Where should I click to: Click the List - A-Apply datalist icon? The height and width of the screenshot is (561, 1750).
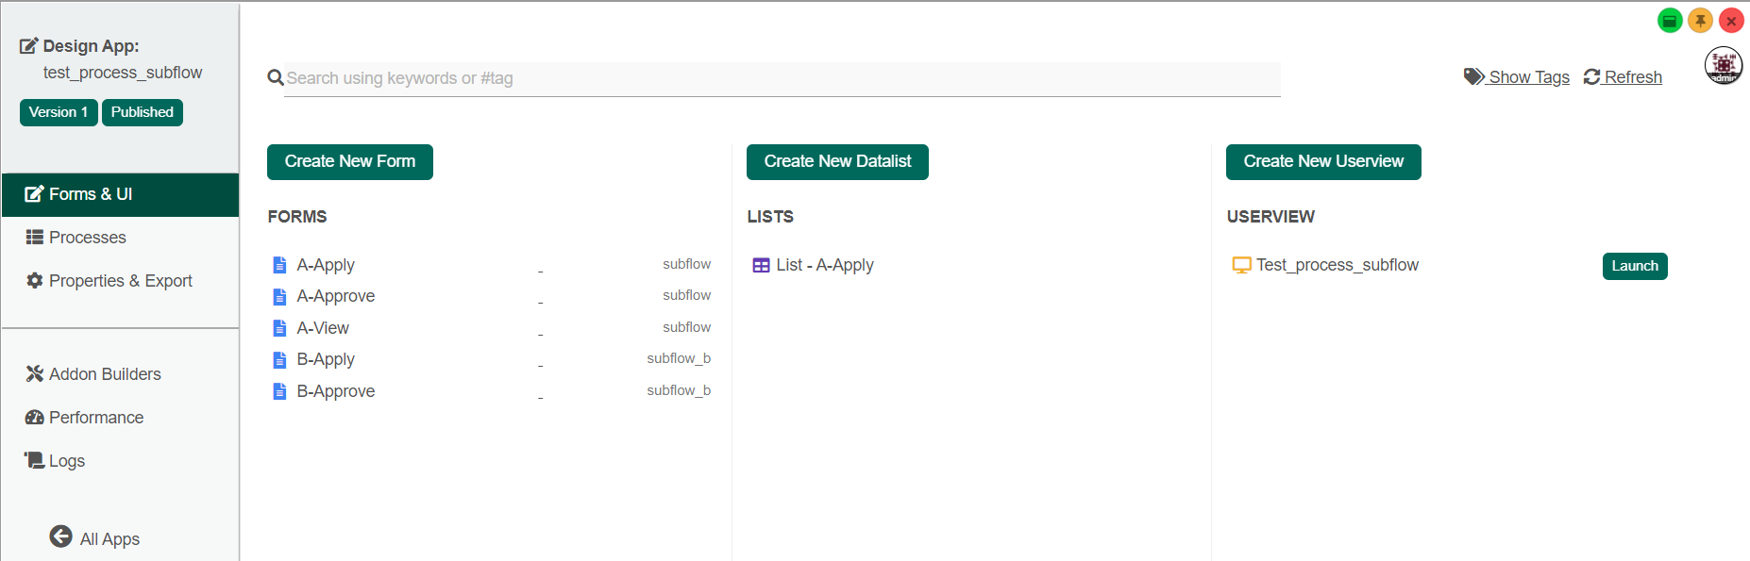pos(761,265)
